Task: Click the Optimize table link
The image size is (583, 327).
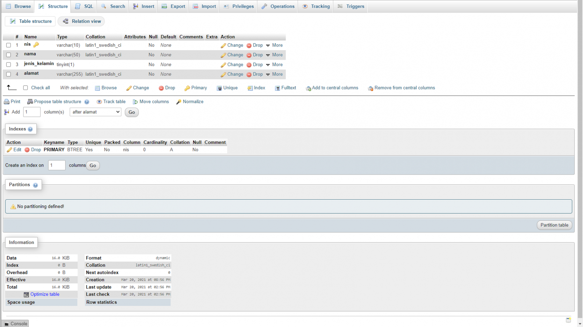Action: pyautogui.click(x=44, y=294)
